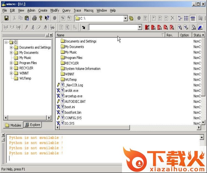This screenshot has width=207, height=173.
Task: Toggle the flat table view button
Action: [x=193, y=18]
